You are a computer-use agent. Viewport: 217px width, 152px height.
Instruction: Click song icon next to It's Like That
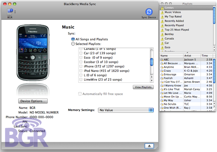[162, 89]
